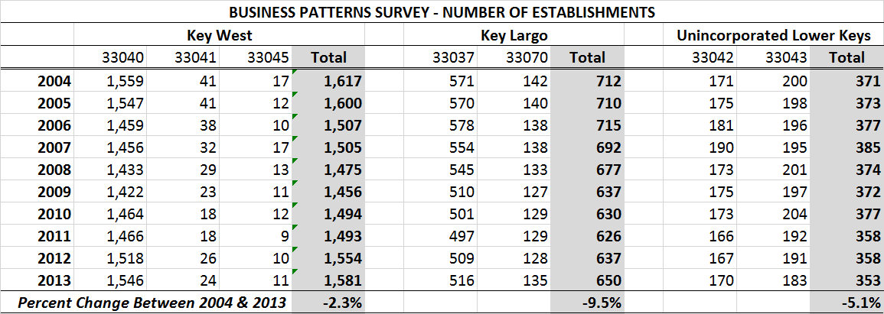884x314 pixels.
Task: Select the cell with value 1,581
Action: point(341,280)
